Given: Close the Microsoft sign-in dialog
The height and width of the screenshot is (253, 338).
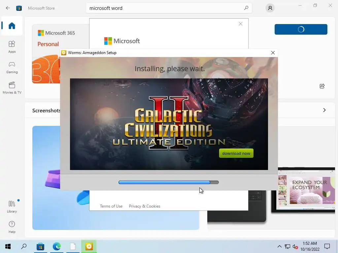Looking at the screenshot, I should pyautogui.click(x=241, y=24).
